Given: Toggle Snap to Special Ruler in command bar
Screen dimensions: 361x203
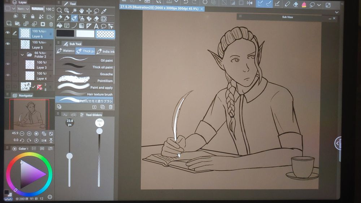Looking at the screenshot, I should [269, 3].
